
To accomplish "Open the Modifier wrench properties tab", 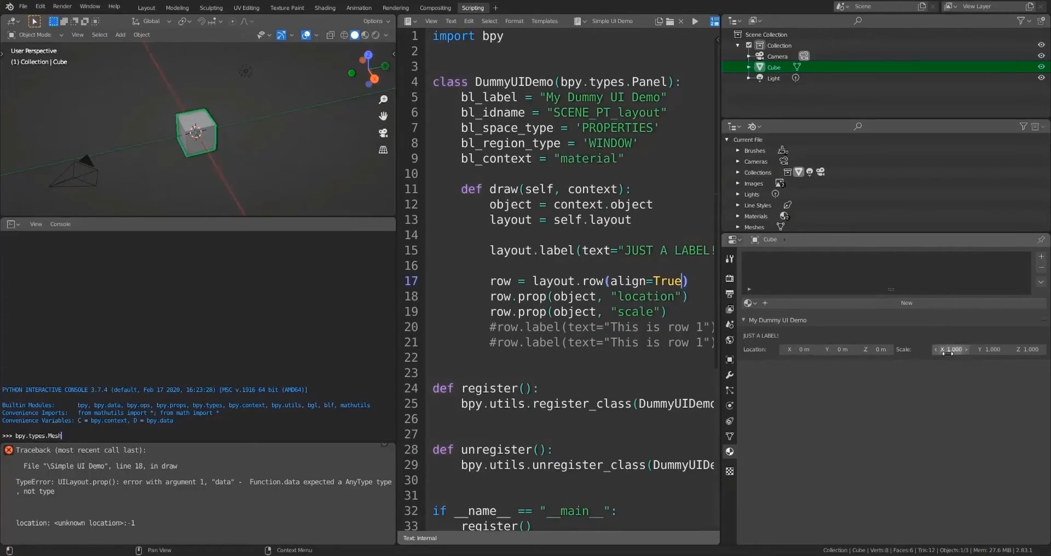I will [x=729, y=375].
